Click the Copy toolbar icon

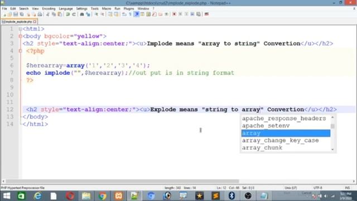tap(54, 15)
